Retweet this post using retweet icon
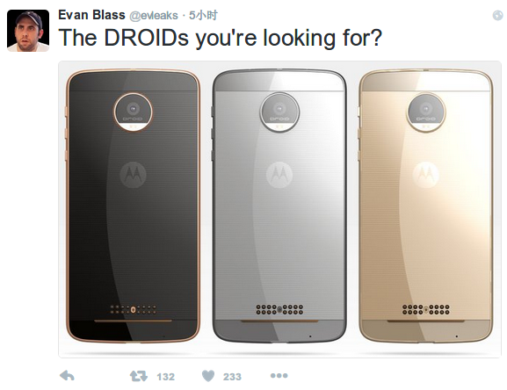This screenshot has height=390, width=507. [x=139, y=376]
